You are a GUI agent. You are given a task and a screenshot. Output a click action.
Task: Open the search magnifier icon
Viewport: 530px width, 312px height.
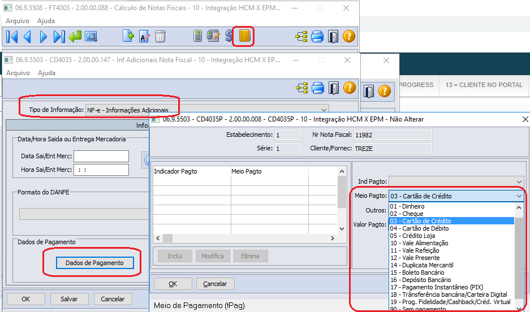coord(91,37)
